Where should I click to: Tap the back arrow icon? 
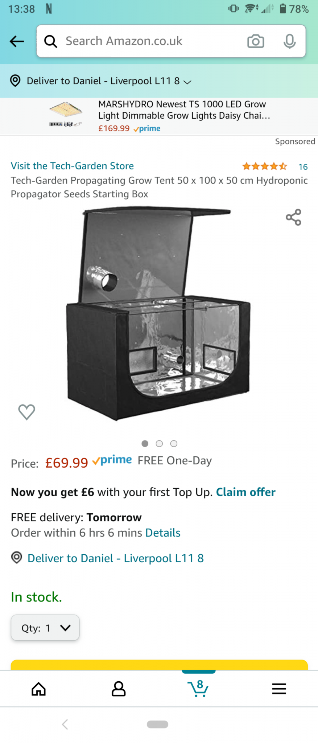click(x=17, y=41)
